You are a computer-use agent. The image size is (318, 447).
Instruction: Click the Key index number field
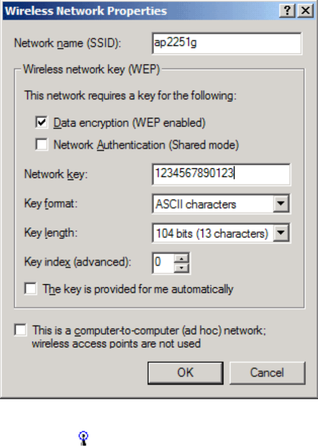[x=163, y=262]
